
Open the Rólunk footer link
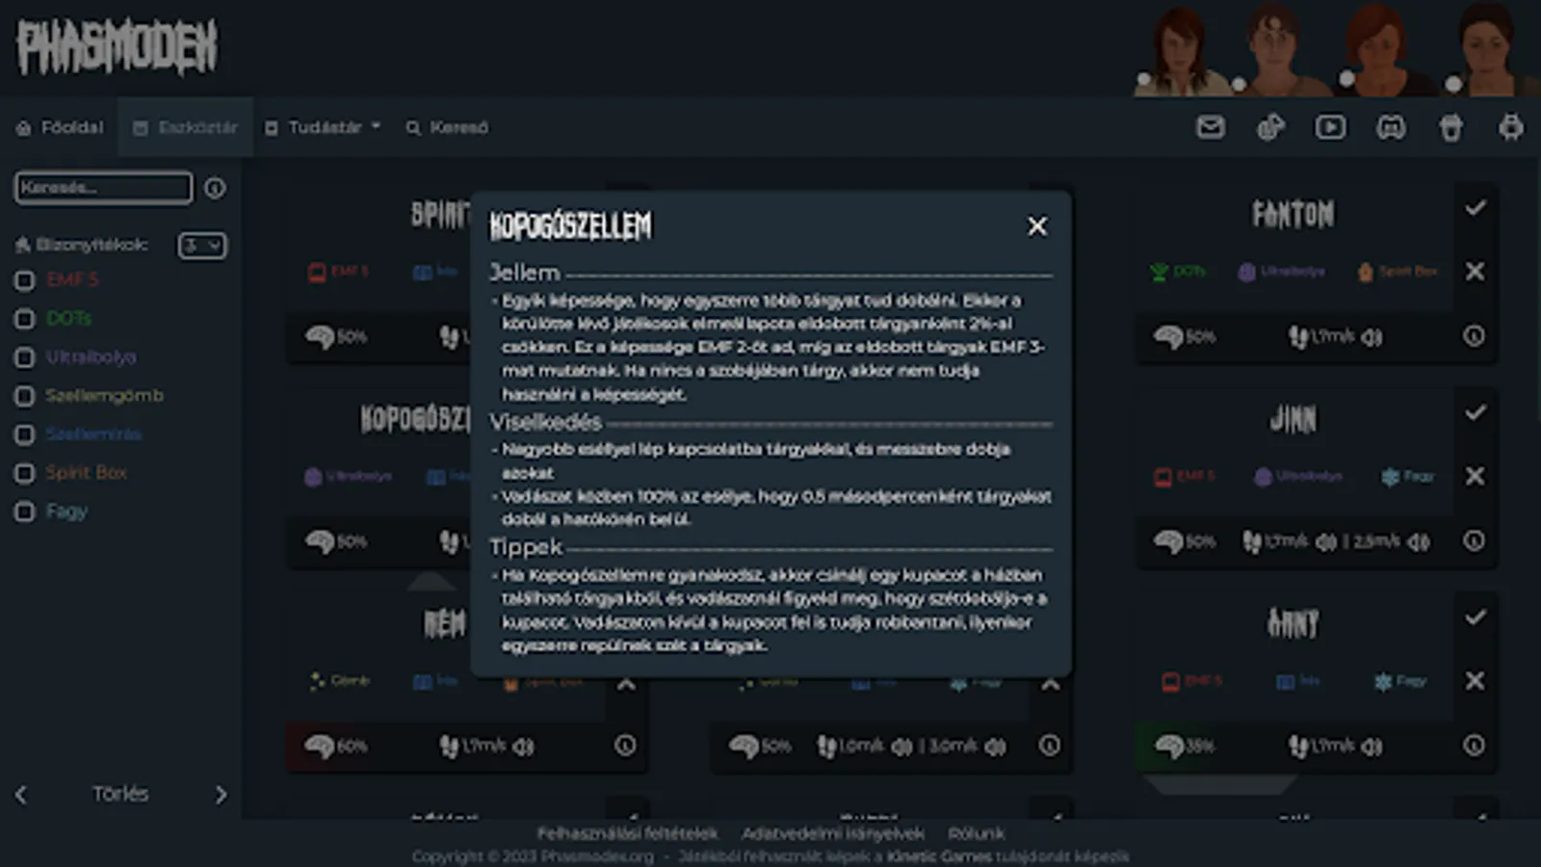976,833
